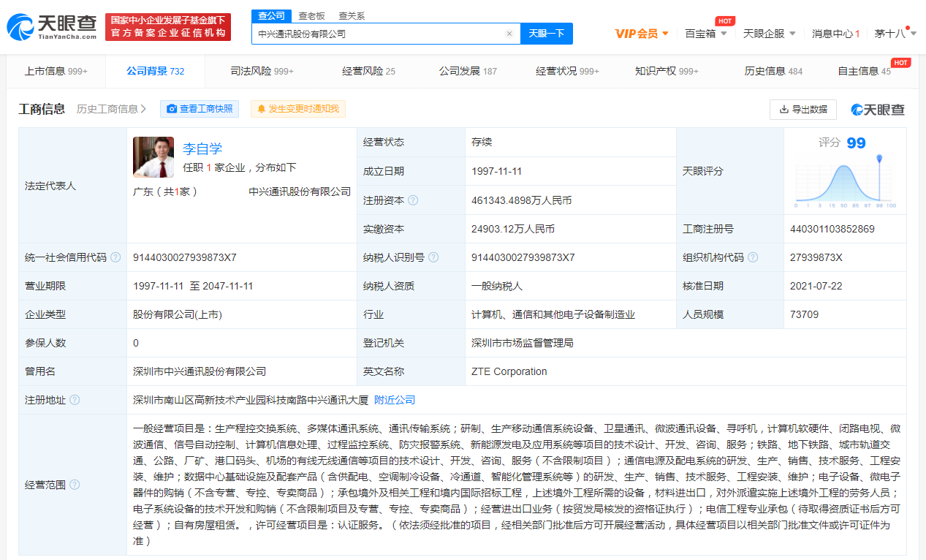Click the TianYanCha logo in header
This screenshot has height=560, width=926.
coord(51,27)
